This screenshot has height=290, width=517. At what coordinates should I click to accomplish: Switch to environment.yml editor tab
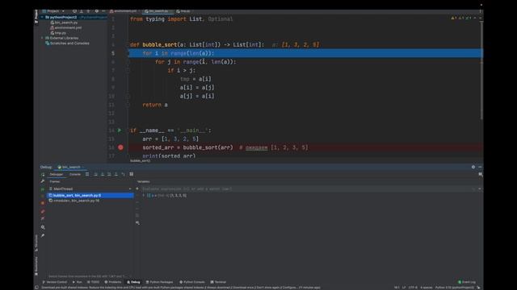coord(123,11)
